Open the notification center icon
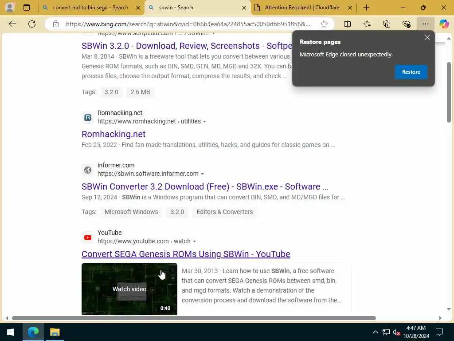The image size is (454, 341). pos(439,332)
